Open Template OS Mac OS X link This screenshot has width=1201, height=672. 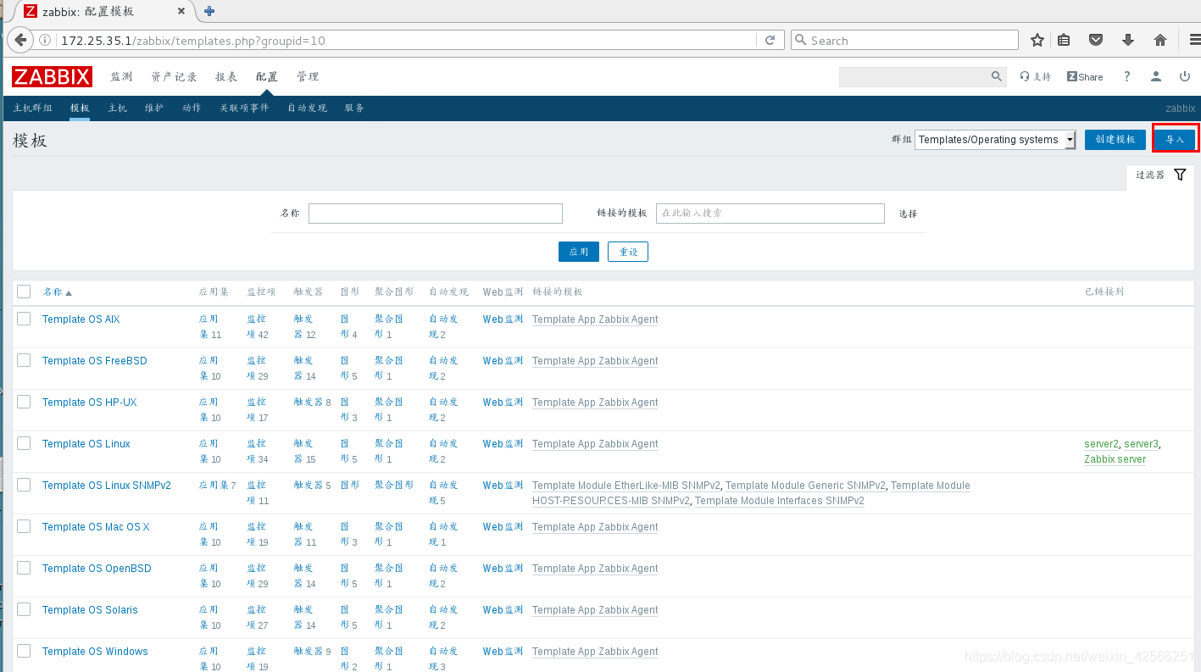coord(96,526)
